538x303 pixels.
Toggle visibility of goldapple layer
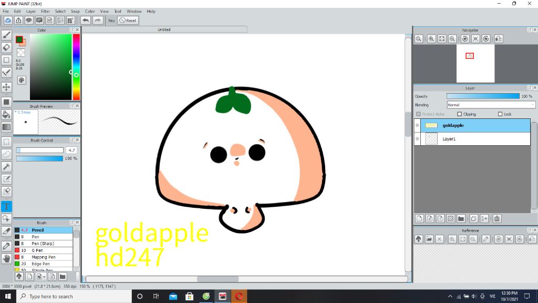418,125
